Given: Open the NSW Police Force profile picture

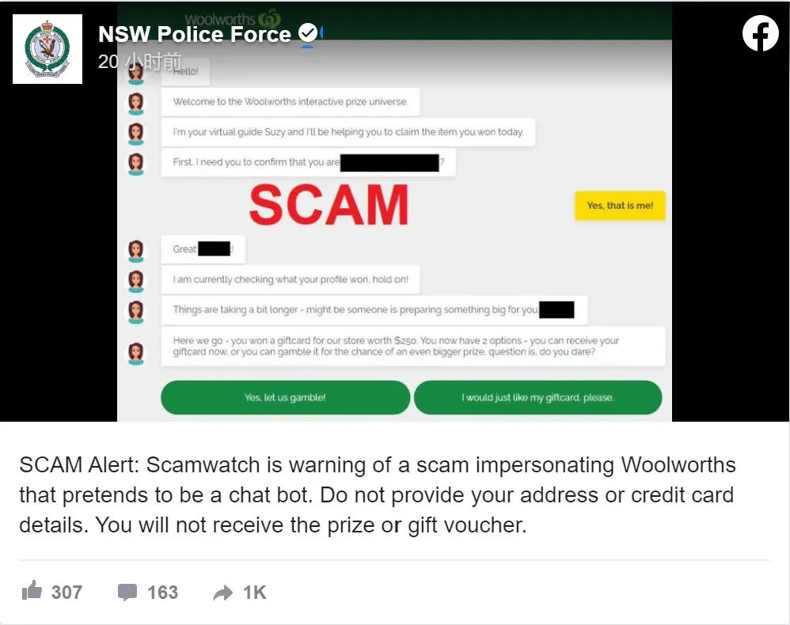Looking at the screenshot, I should coord(47,49).
